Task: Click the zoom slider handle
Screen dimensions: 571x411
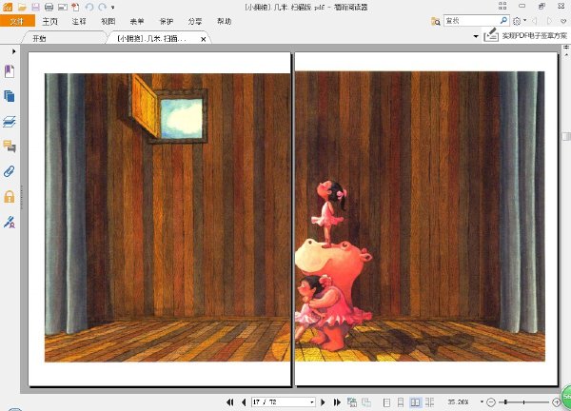Action: tap(505, 401)
